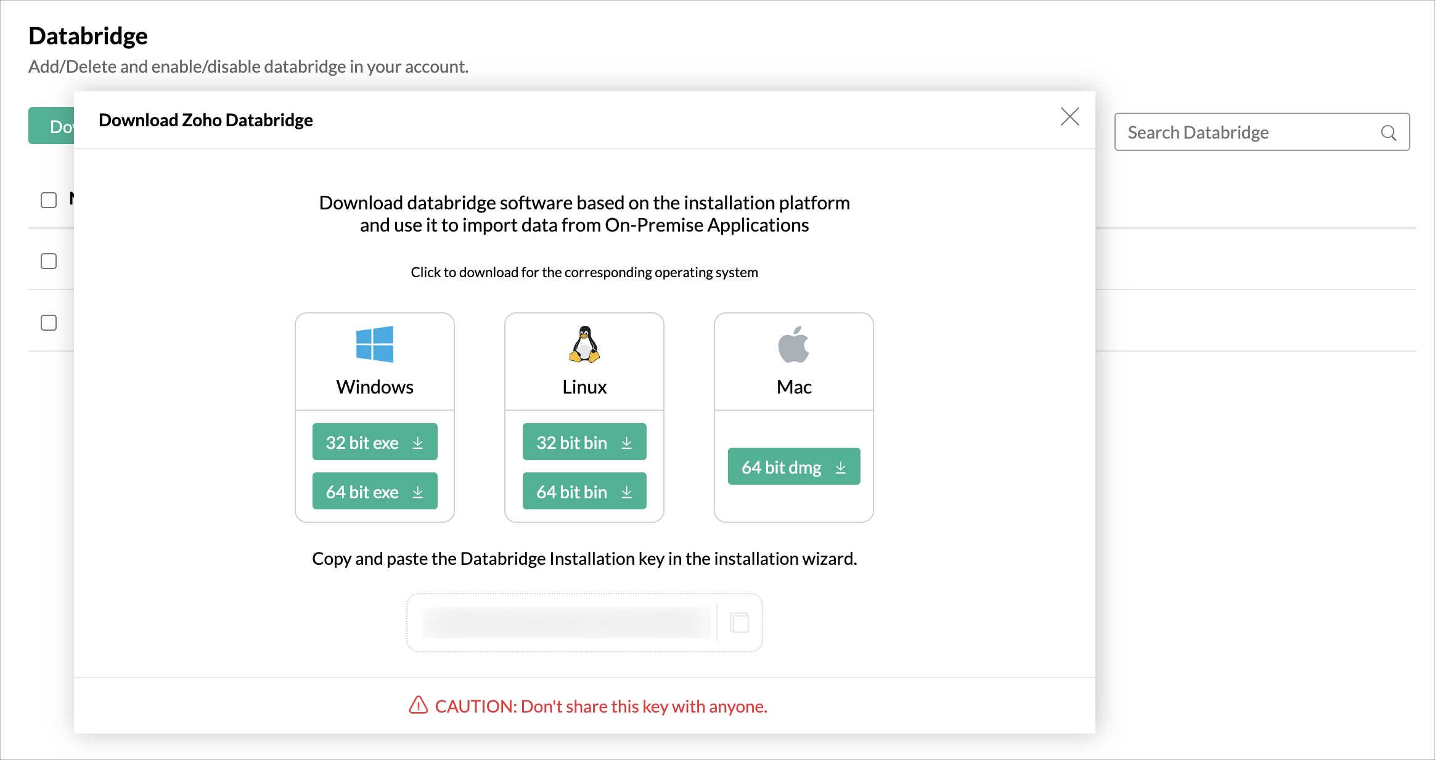Click the Windows platform label
Image resolution: width=1435 pixels, height=760 pixels.
pos(375,387)
